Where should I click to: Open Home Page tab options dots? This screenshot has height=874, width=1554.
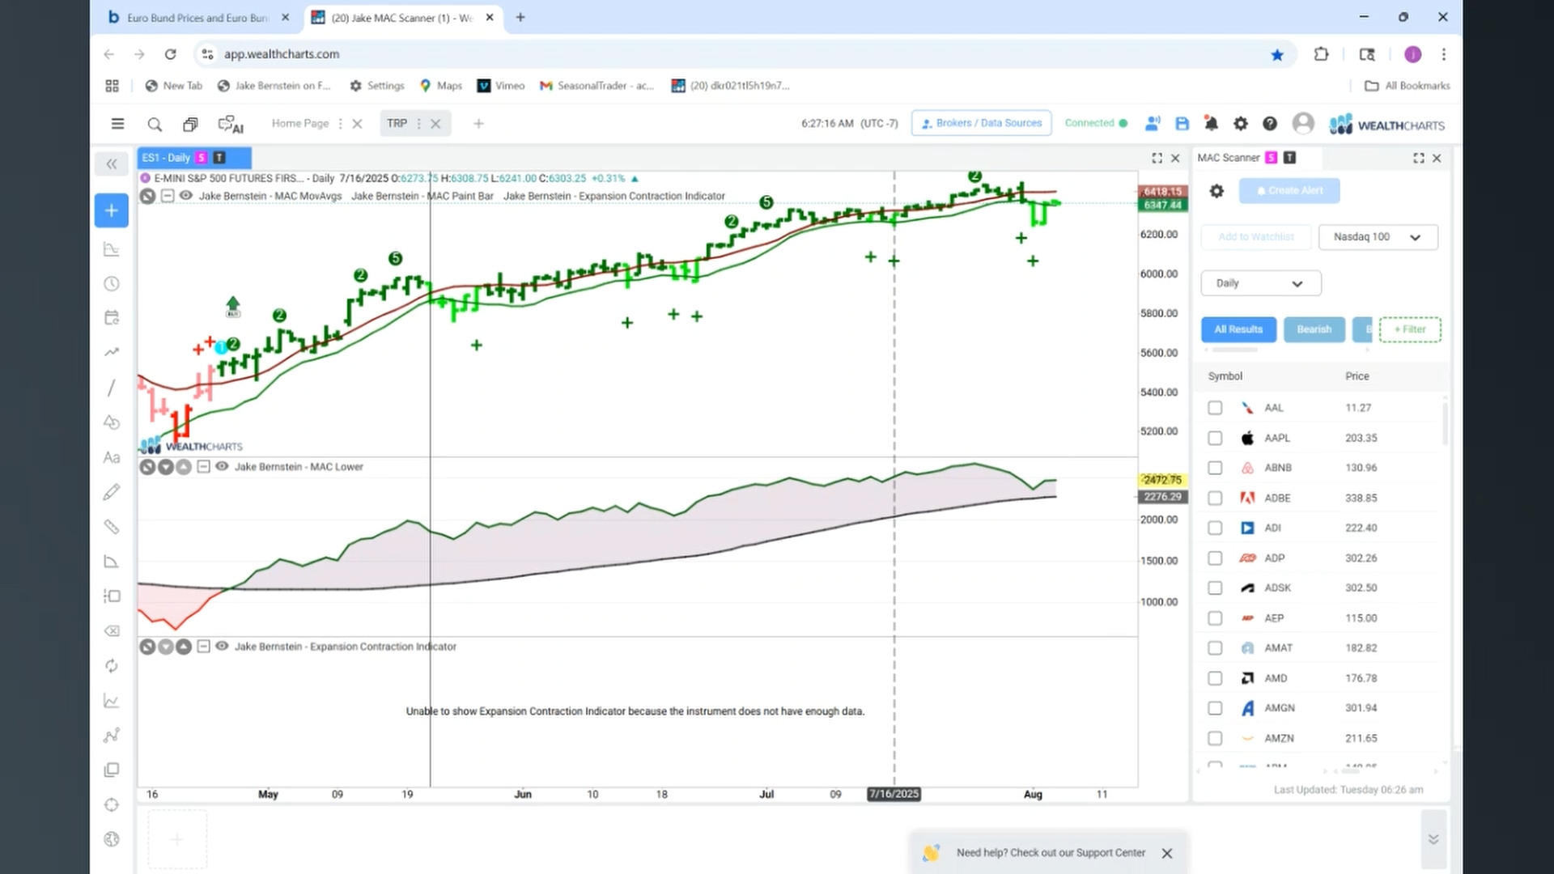[x=340, y=124]
